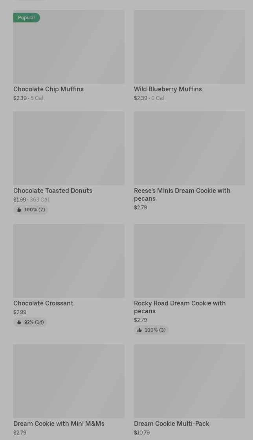Click the Popular badge on Chocolate Chip Muffins
The height and width of the screenshot is (440, 253).
click(x=26, y=18)
